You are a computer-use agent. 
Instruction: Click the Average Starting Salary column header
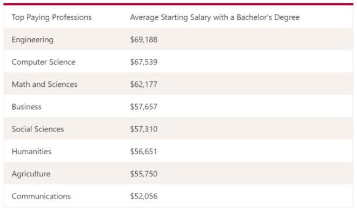(x=215, y=17)
